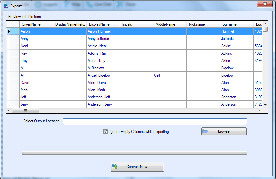Click the row selector arrow beside Aaron

coord(9,31)
